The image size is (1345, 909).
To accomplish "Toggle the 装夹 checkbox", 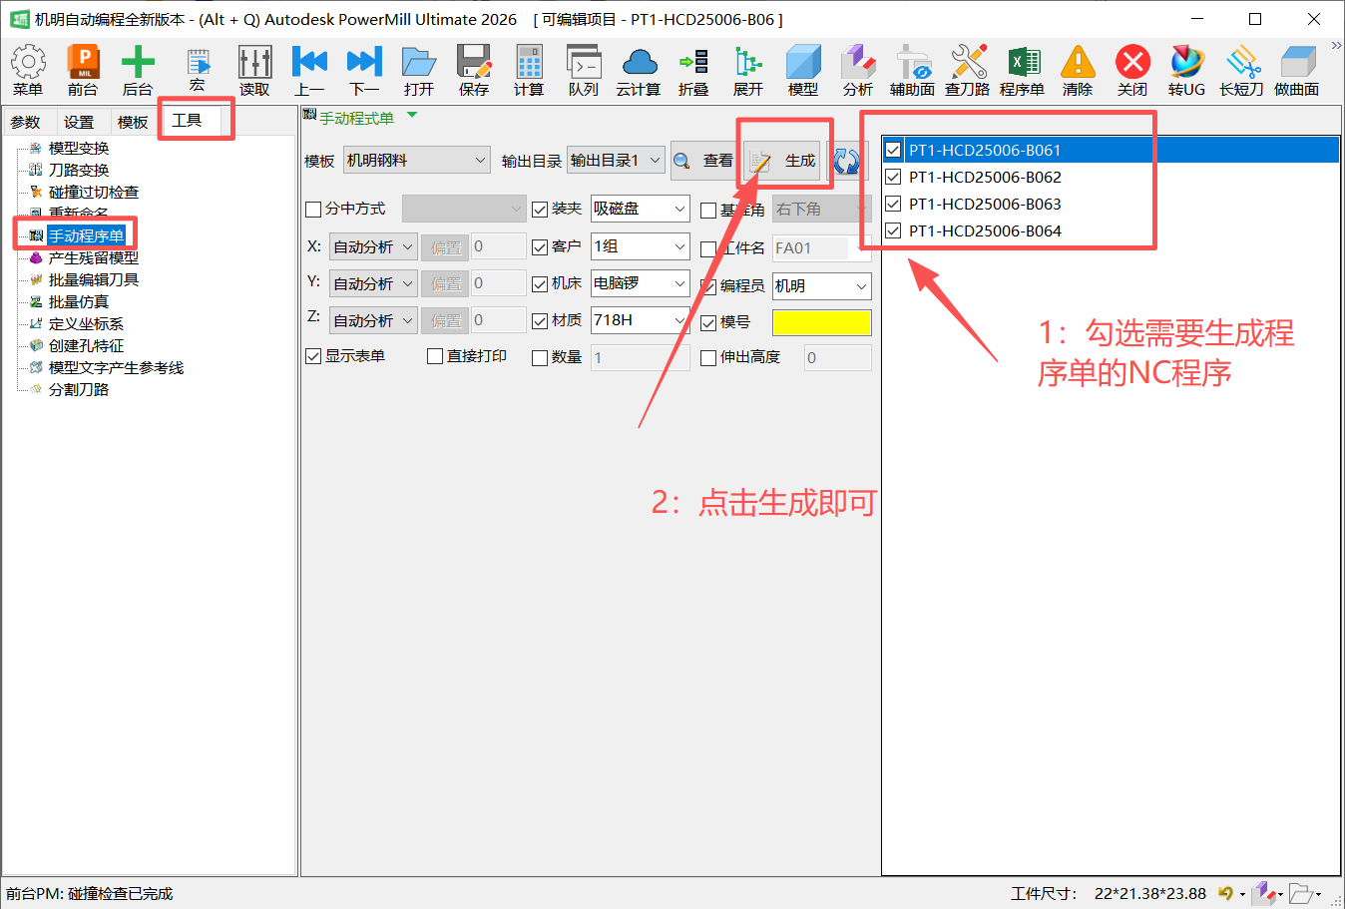I will (x=540, y=210).
